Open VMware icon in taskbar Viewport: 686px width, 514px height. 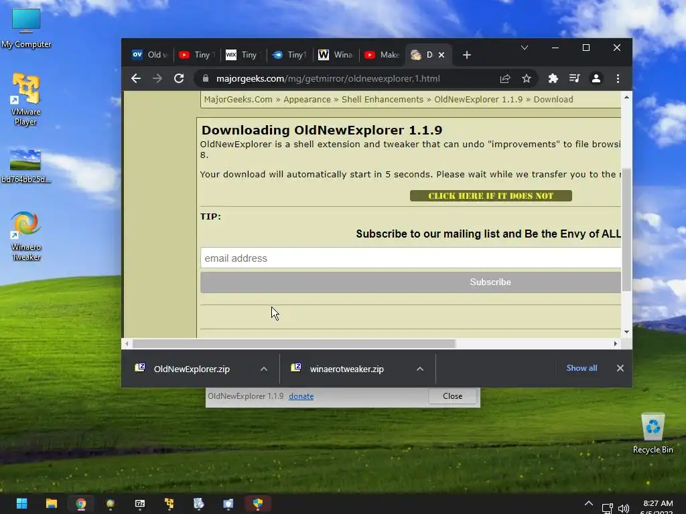[169, 503]
